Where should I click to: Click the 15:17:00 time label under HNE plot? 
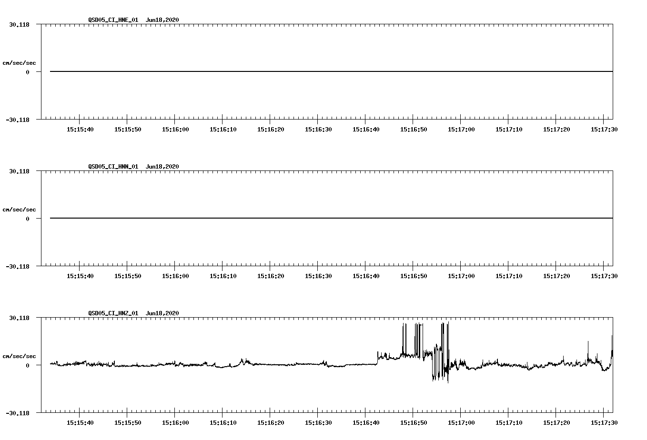point(461,129)
